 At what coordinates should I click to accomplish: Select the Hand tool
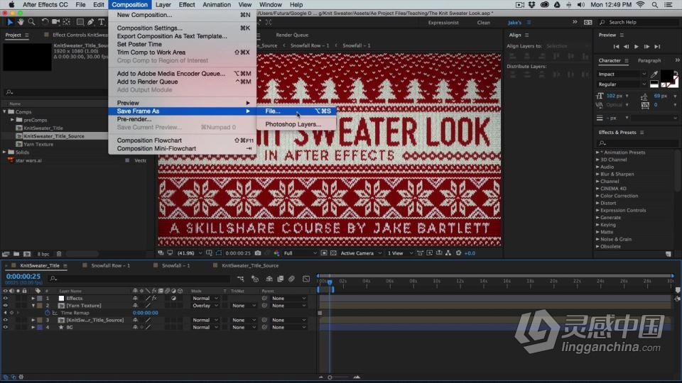click(21, 22)
